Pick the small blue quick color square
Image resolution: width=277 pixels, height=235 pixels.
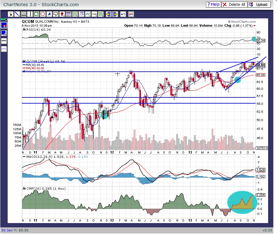6,19
